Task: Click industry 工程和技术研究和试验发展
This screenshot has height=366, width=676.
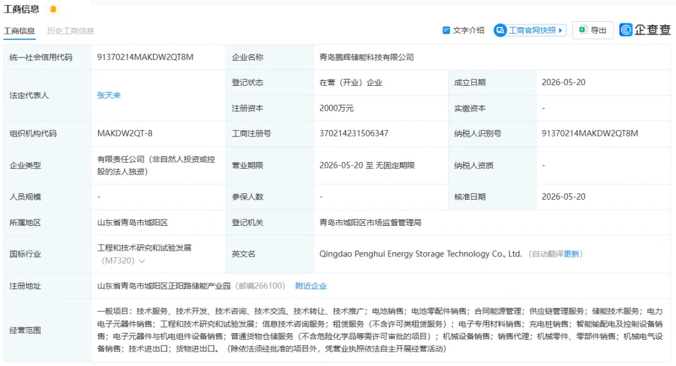Action: [x=145, y=248]
